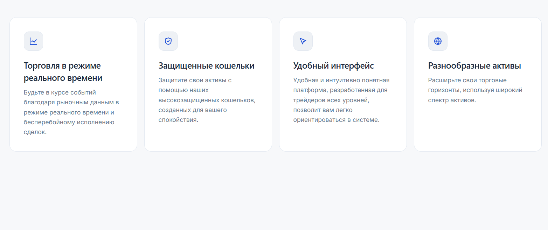Click the word 'спокойствия.' in the wallets card
Screen dimensions: 548x230
click(x=179, y=120)
